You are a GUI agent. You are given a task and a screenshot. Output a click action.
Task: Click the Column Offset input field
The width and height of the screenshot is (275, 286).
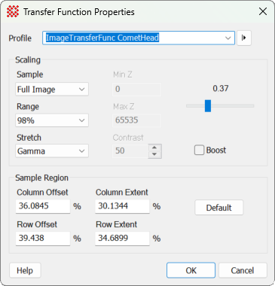[43, 206]
